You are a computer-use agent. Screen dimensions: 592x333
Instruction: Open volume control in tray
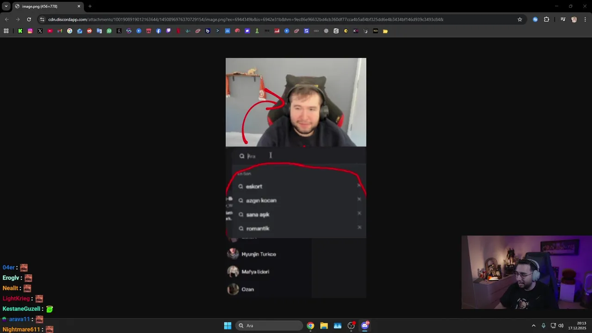tap(561, 326)
